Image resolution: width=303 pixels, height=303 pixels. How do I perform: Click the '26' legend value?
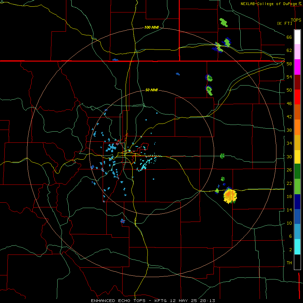pos(289,170)
